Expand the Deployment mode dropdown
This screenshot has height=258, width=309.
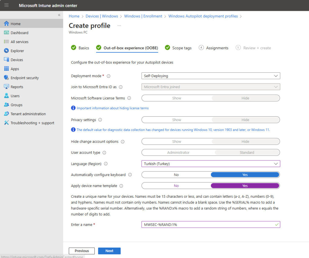(211, 76)
